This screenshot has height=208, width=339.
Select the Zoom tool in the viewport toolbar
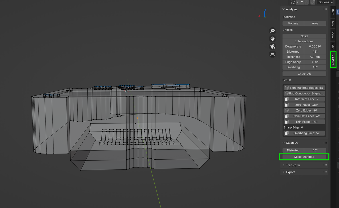pos(272,30)
